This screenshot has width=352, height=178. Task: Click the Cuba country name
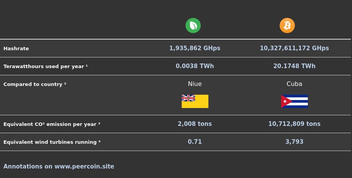(294, 84)
